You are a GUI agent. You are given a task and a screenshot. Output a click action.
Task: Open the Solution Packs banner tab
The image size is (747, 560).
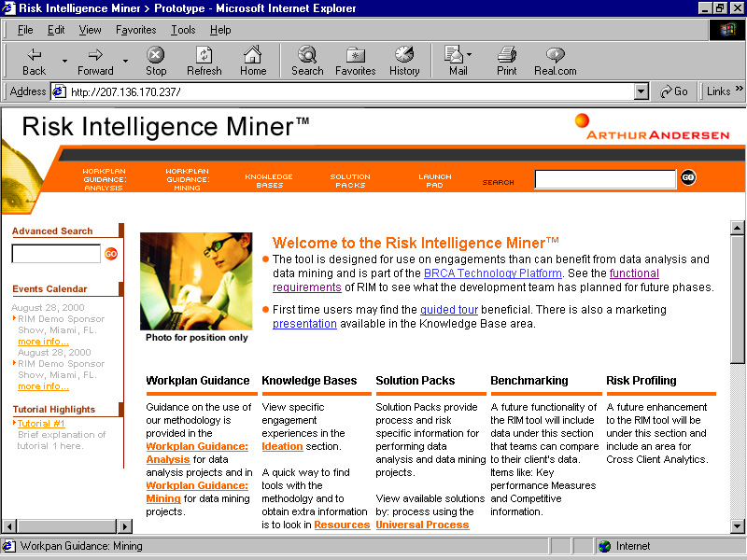point(350,181)
